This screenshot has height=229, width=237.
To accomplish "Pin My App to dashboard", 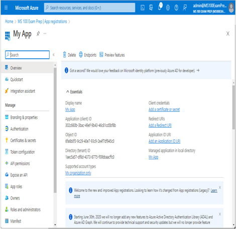I will pos(38,34).
